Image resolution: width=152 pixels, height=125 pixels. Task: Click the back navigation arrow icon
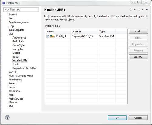131,10
